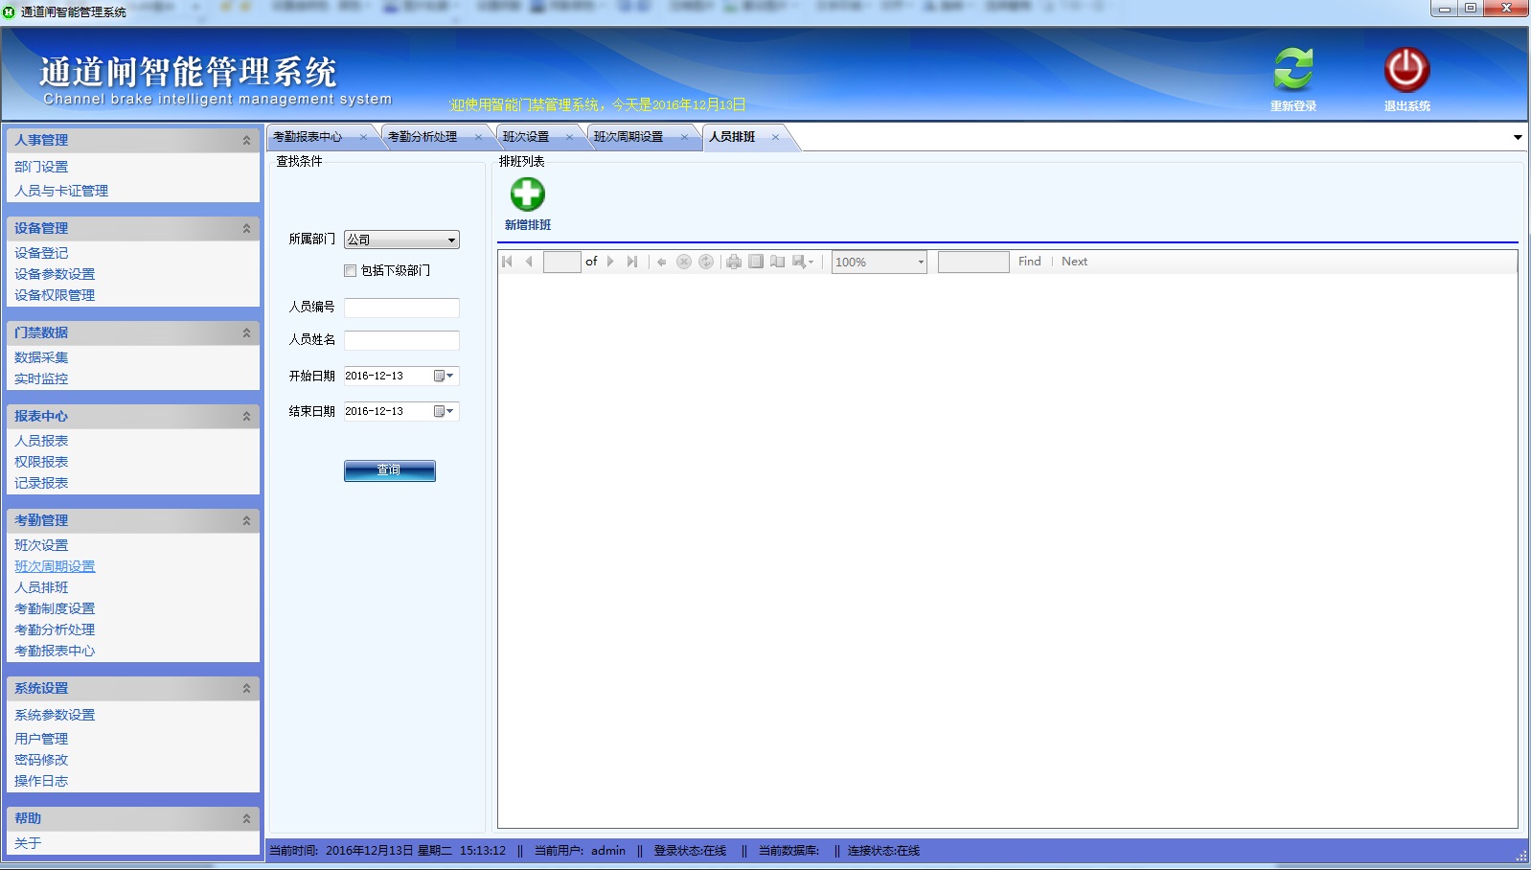Open 设备权限管理 in sidebar
The image size is (1531, 870).
point(55,295)
